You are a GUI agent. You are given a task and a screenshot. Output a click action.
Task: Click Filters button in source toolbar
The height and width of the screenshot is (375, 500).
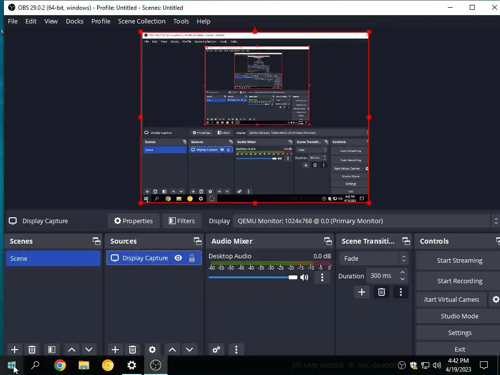point(182,221)
